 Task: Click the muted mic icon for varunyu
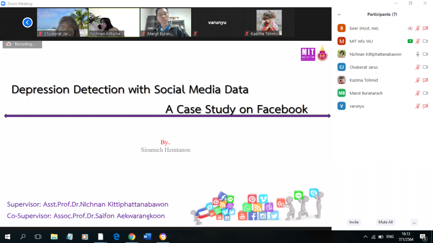click(x=418, y=106)
